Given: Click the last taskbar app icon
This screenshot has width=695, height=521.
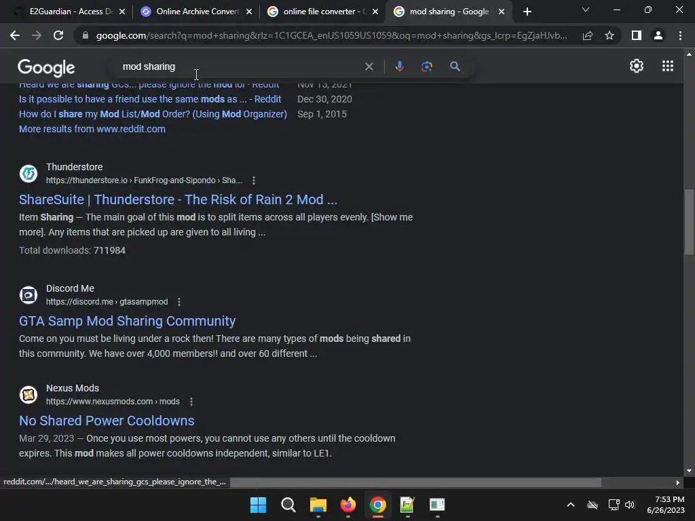Looking at the screenshot, I should pyautogui.click(x=437, y=505).
